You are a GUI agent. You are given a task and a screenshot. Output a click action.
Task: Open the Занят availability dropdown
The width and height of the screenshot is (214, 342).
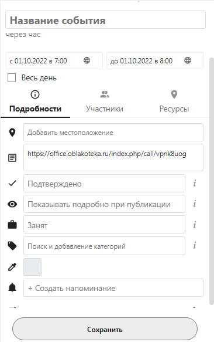pos(105,225)
